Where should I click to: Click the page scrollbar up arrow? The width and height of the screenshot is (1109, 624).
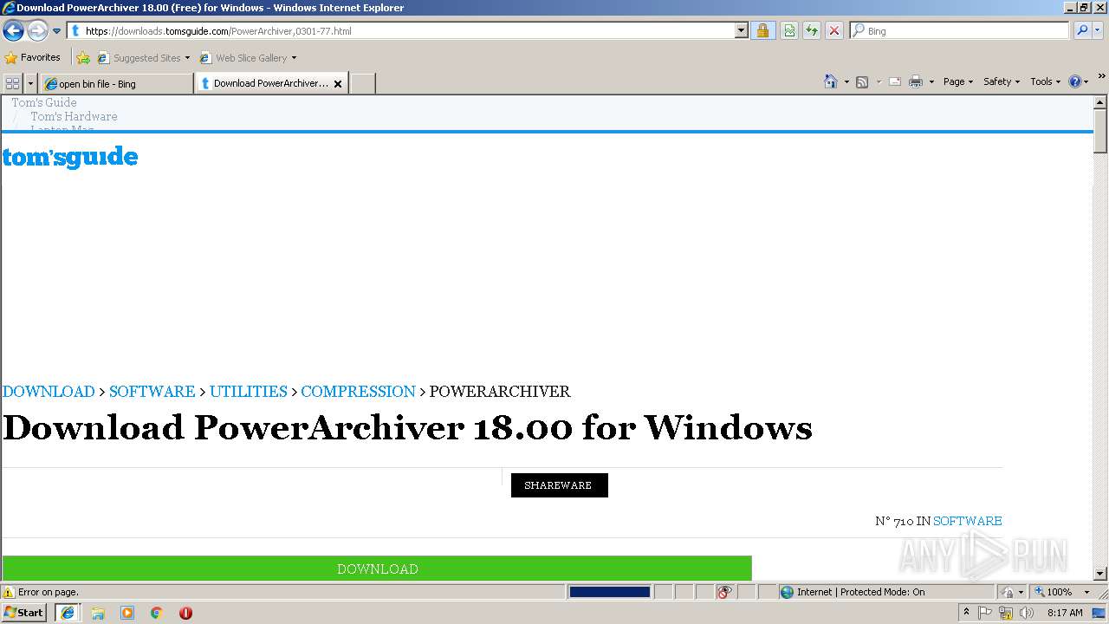(x=1100, y=102)
